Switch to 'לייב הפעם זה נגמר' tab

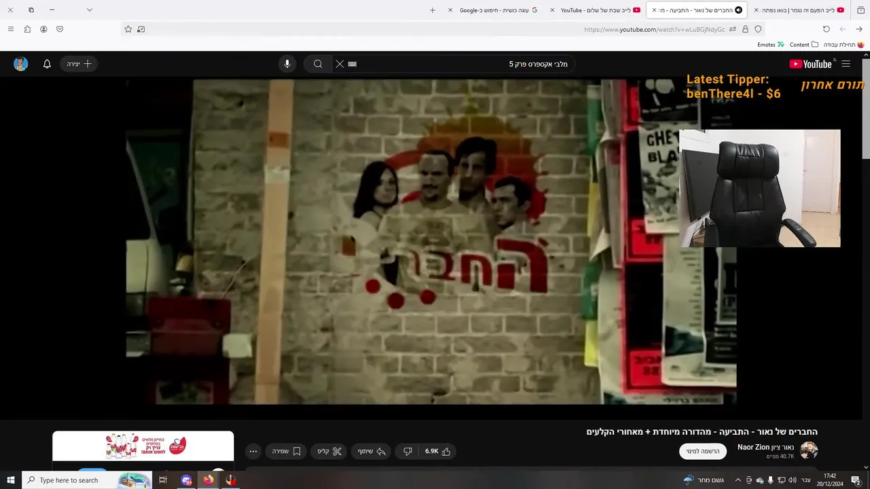(x=799, y=10)
